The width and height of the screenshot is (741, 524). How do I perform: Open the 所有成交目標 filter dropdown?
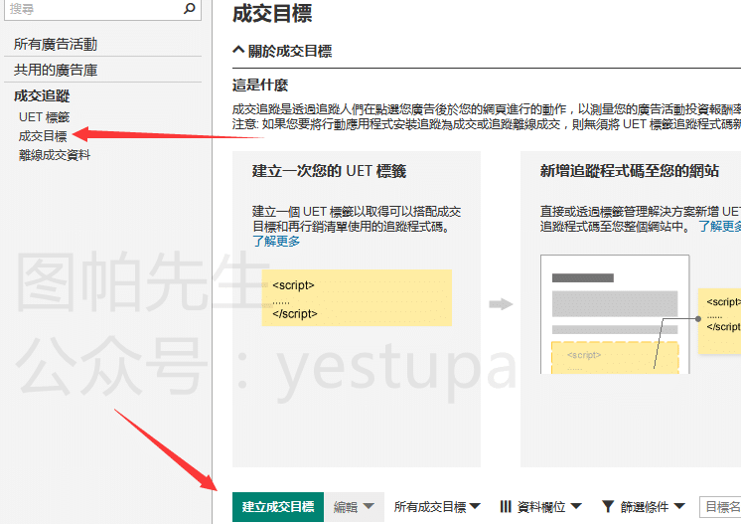pos(437,507)
